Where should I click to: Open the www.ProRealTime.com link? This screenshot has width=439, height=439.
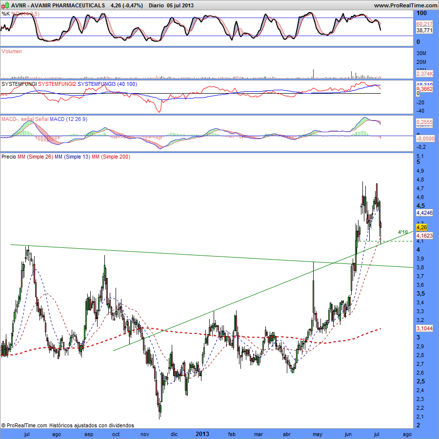point(405,5)
